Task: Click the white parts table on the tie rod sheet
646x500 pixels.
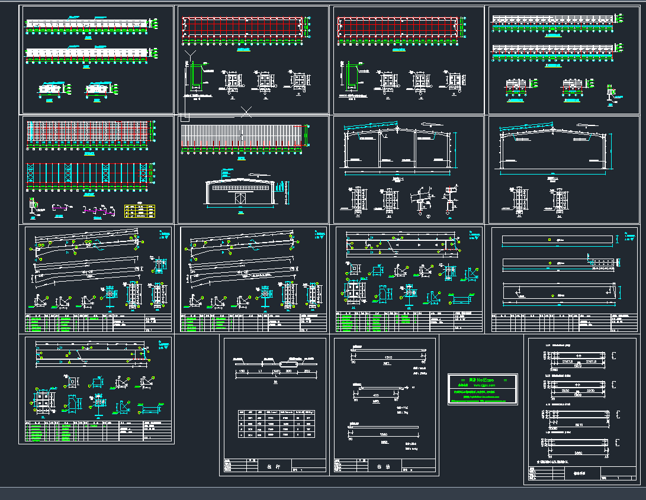Action: (x=277, y=424)
